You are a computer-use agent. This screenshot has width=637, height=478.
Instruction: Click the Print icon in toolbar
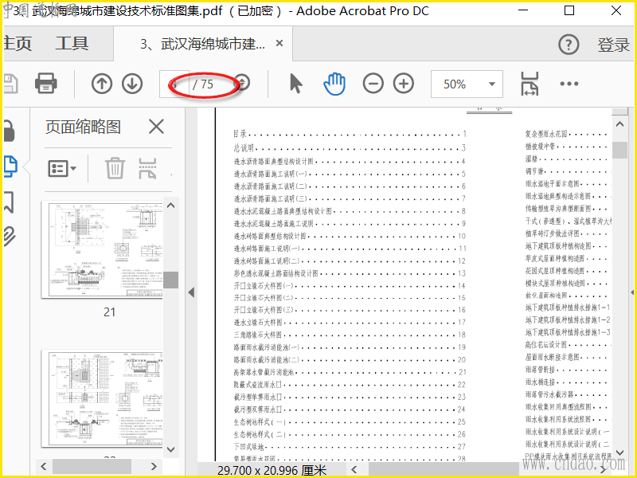coord(46,84)
